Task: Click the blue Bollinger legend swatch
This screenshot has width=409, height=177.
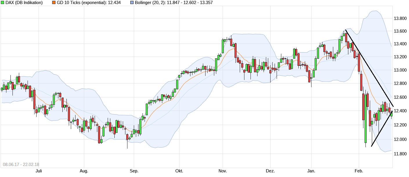Action: 132,3
